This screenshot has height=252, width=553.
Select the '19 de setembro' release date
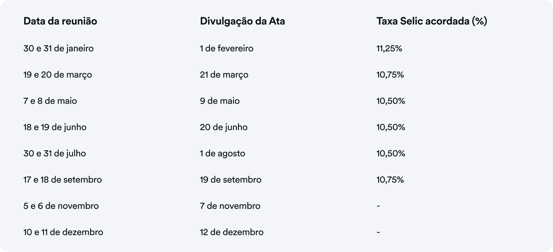click(x=231, y=180)
